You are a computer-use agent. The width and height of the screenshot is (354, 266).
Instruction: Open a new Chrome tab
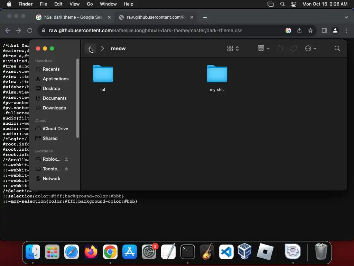(x=205, y=17)
